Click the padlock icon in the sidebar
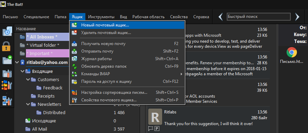This screenshot has width=308, height=133. (6, 46)
